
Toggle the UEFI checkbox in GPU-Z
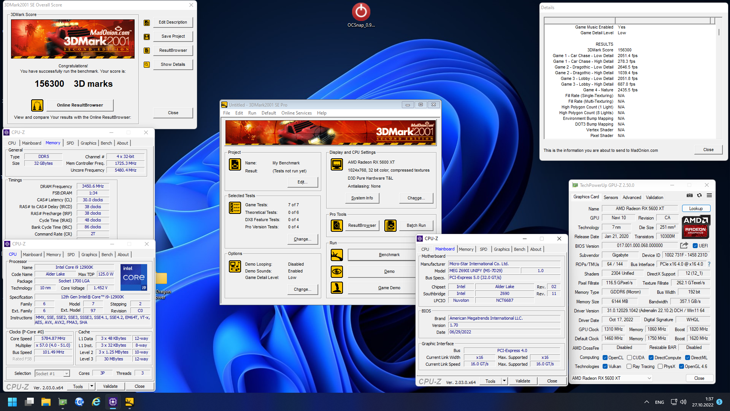(x=695, y=246)
